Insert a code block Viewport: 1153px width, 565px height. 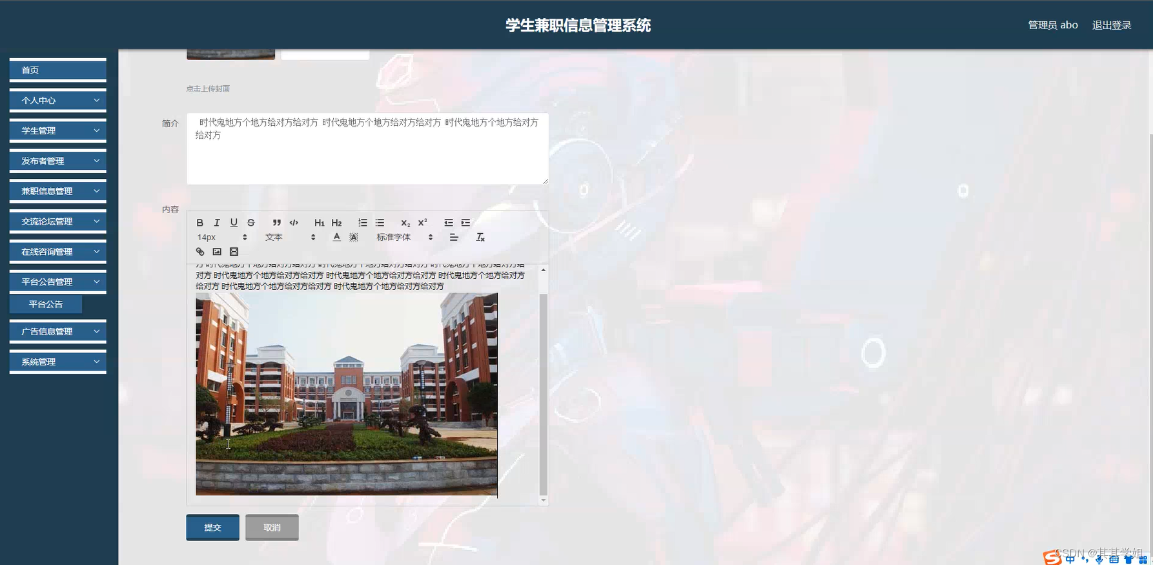294,223
